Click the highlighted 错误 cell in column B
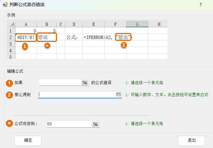213x148 pixels. tap(47, 37)
